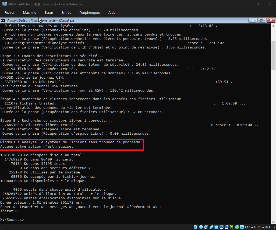Image resolution: width=276 pixels, height=230 pixels.
Task: Open the Fichier menu
Action: click(10, 13)
